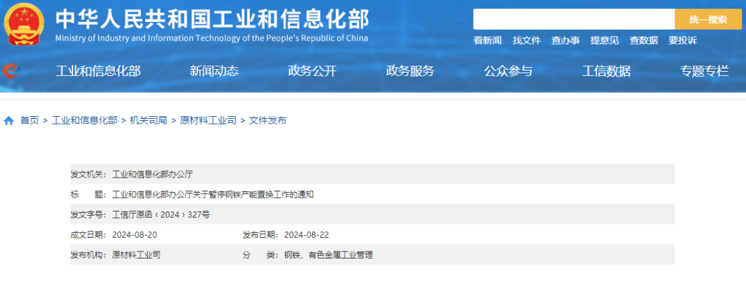
Task: Click the red dragon icon in navigation bar
Action: 10,71
